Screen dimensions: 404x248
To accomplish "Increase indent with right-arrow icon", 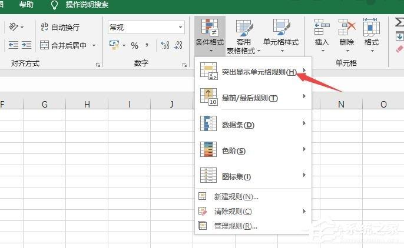I will 27,45.
